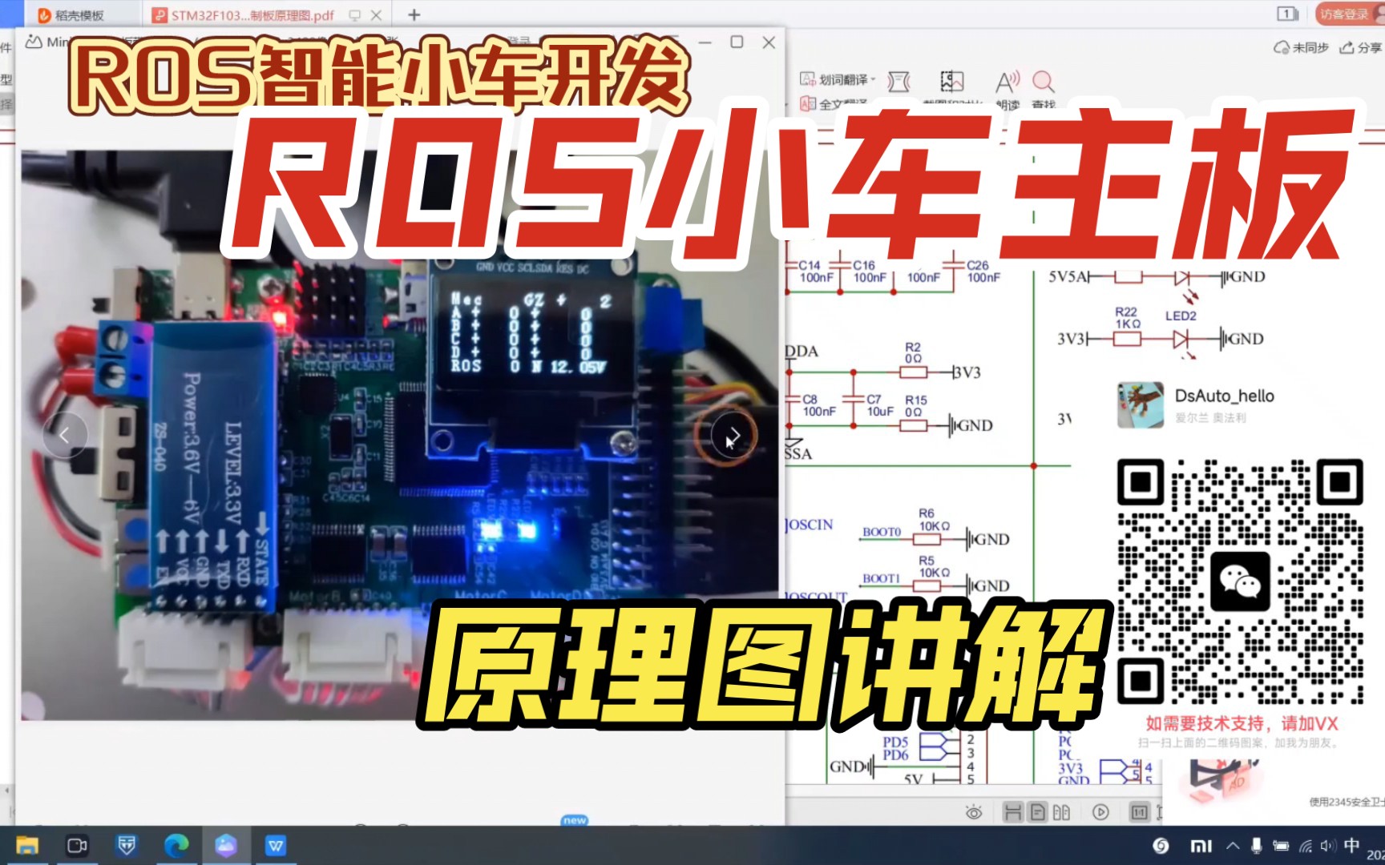Select the fit-width page view icon
Screen dimensions: 1385x865
pyautogui.click(x=1013, y=812)
